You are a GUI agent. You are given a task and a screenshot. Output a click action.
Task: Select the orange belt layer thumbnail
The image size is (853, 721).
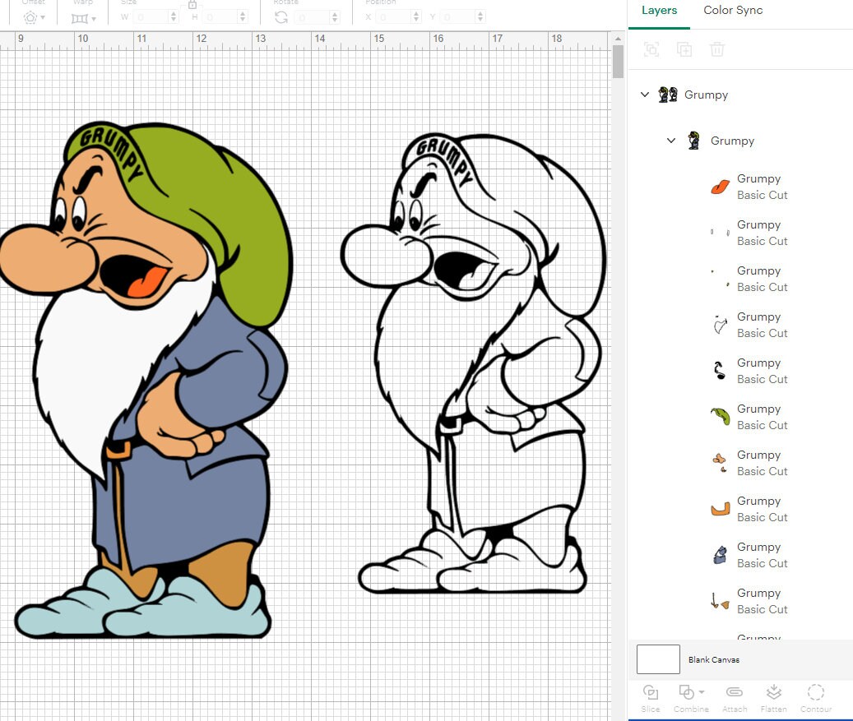(x=721, y=509)
